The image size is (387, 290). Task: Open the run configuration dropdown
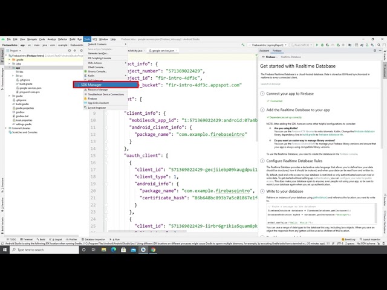tap(267, 45)
